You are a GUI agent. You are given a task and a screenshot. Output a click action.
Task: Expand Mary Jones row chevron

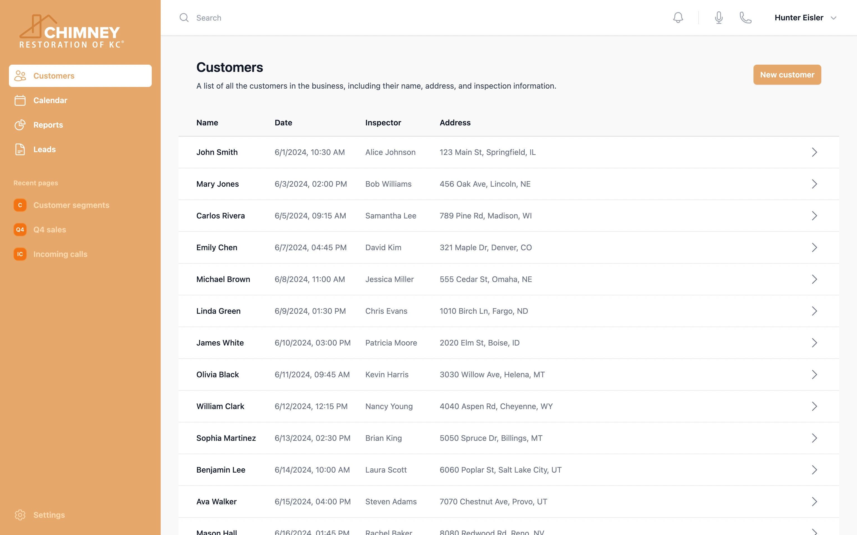(x=814, y=184)
